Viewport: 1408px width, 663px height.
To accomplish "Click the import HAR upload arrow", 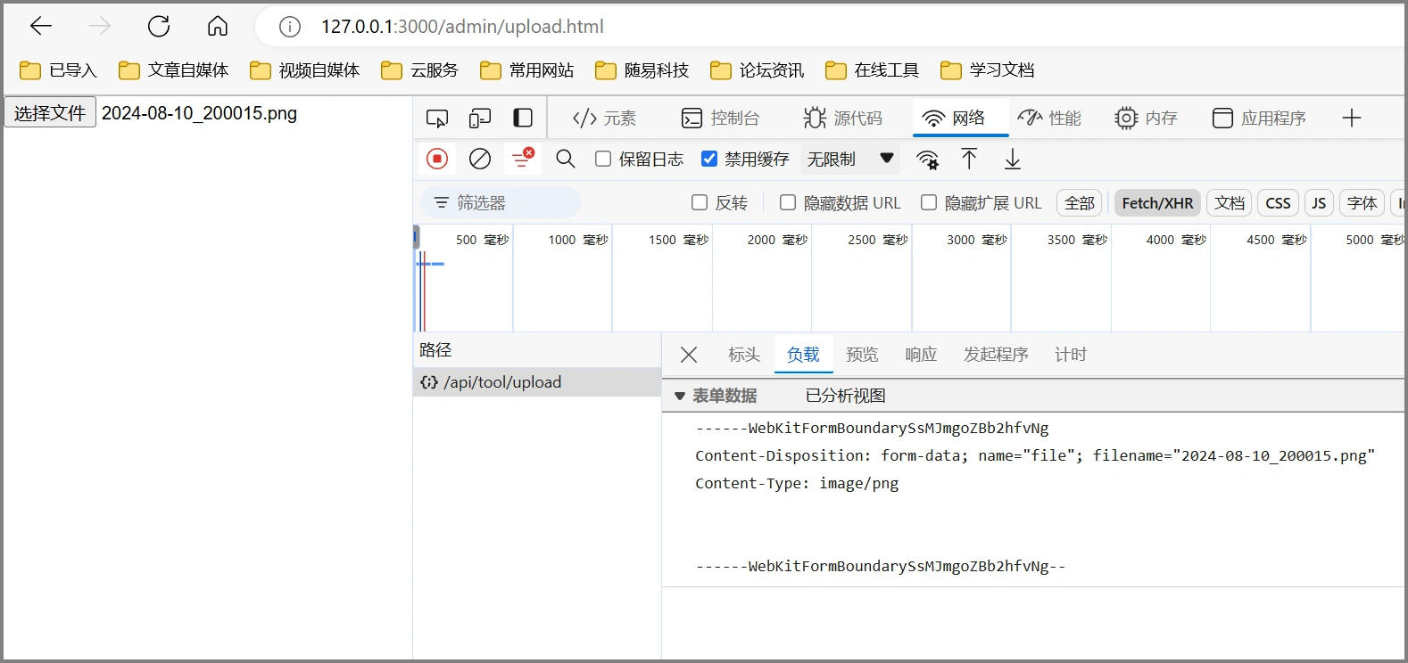I will tap(969, 159).
